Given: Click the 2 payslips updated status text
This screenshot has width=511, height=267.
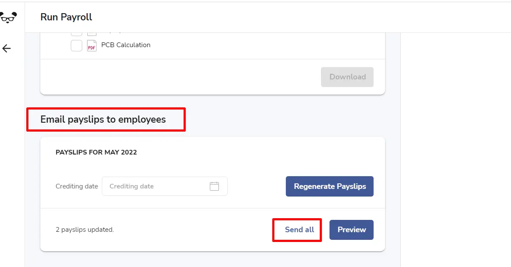Looking at the screenshot, I should click(85, 230).
